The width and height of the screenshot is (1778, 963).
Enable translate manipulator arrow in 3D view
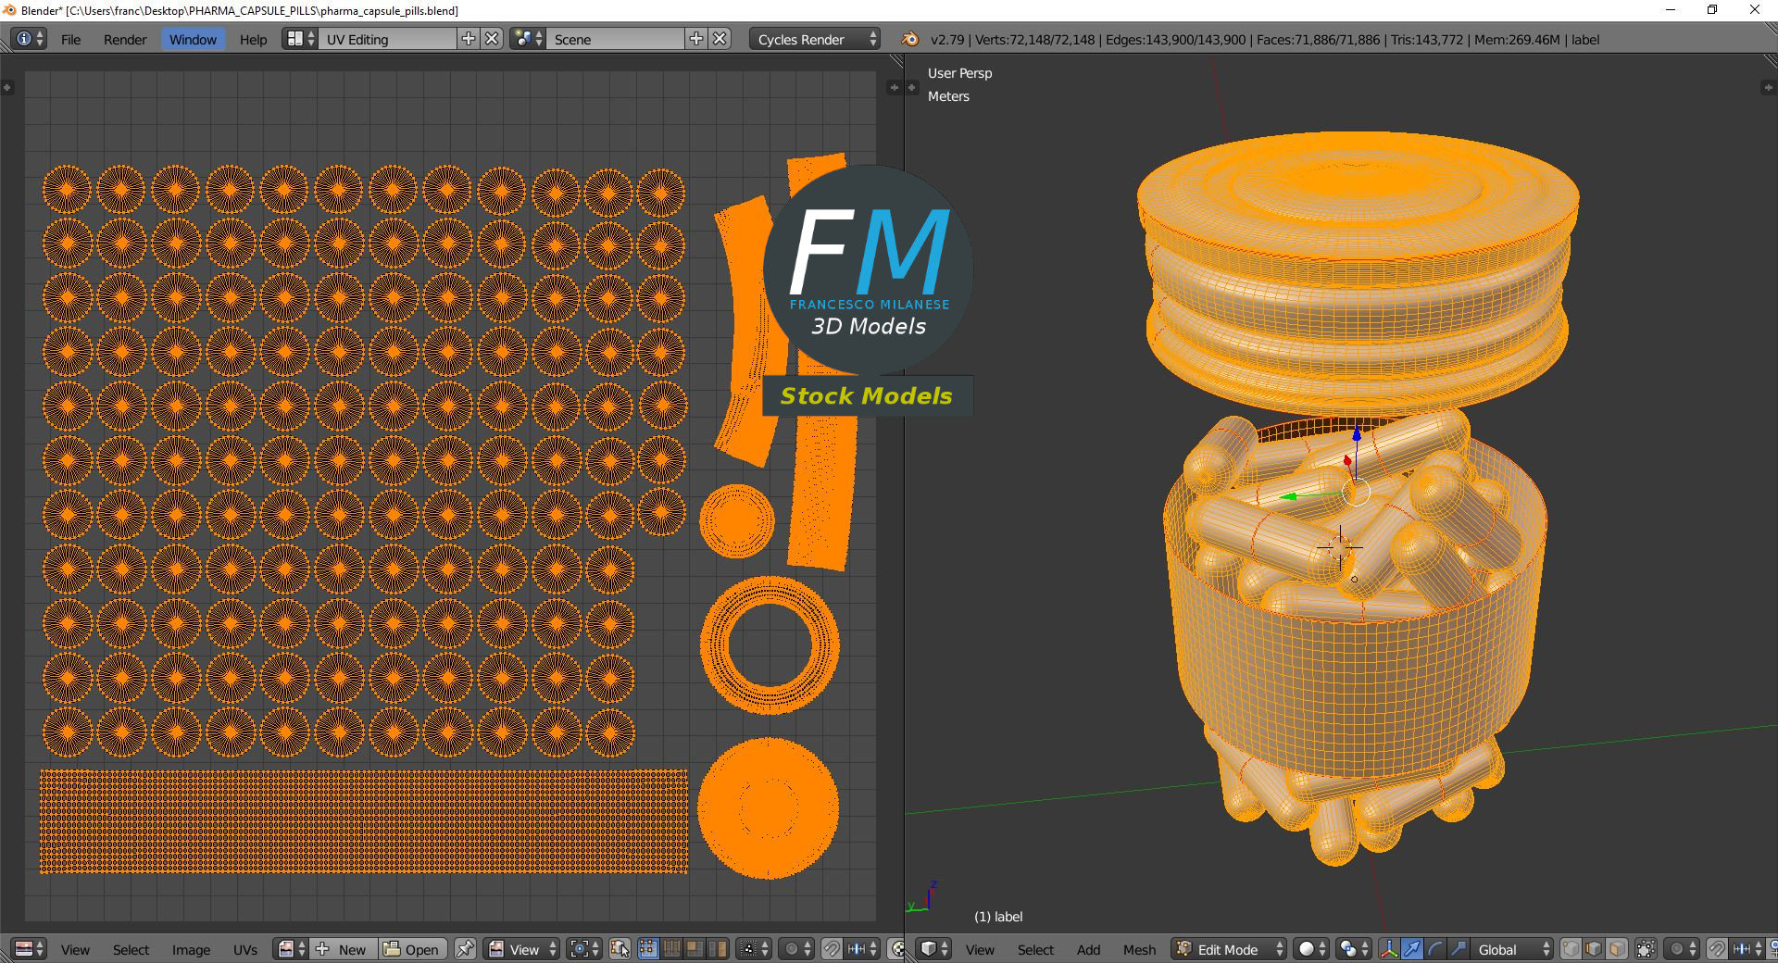1412,949
